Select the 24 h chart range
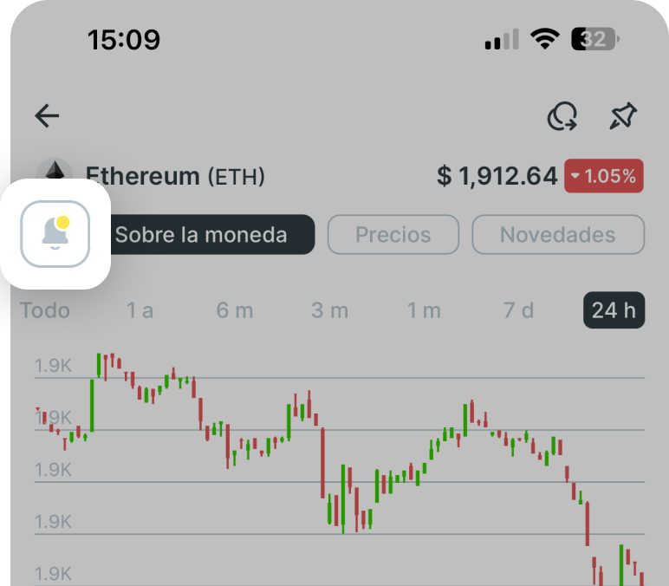This screenshot has width=669, height=586. pos(614,309)
